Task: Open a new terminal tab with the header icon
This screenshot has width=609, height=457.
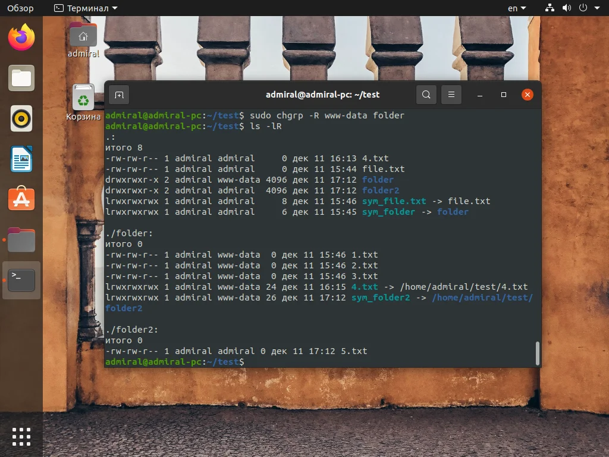Action: (x=120, y=95)
